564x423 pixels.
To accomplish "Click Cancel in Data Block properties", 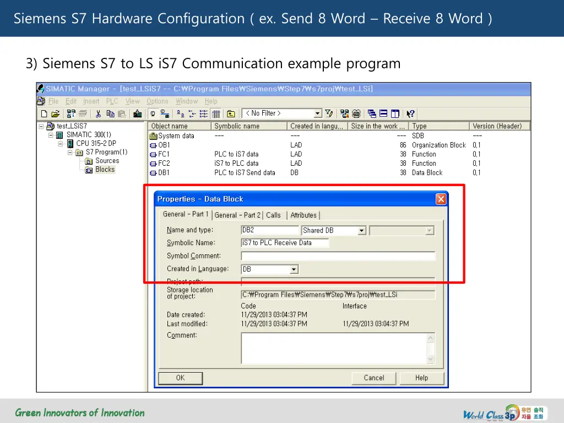I will (374, 378).
